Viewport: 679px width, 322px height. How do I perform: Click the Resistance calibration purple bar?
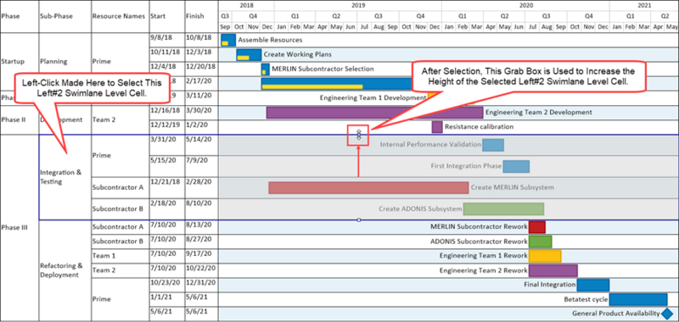(437, 127)
